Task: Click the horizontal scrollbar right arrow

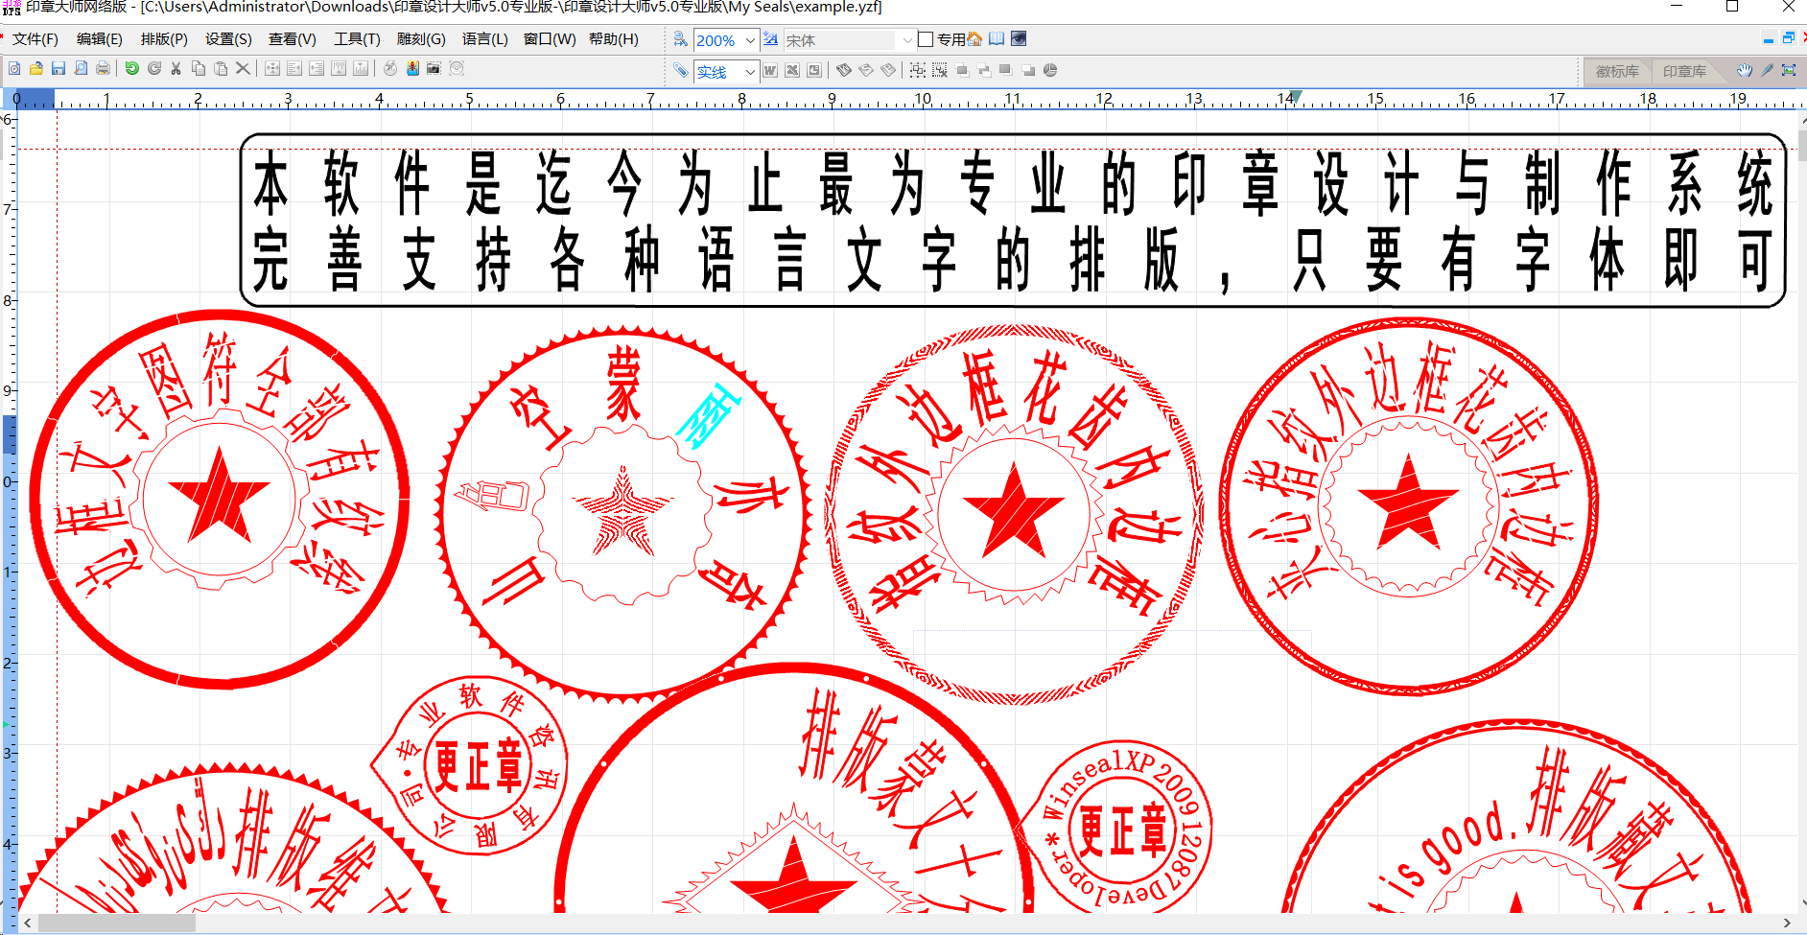Action: (x=1786, y=923)
